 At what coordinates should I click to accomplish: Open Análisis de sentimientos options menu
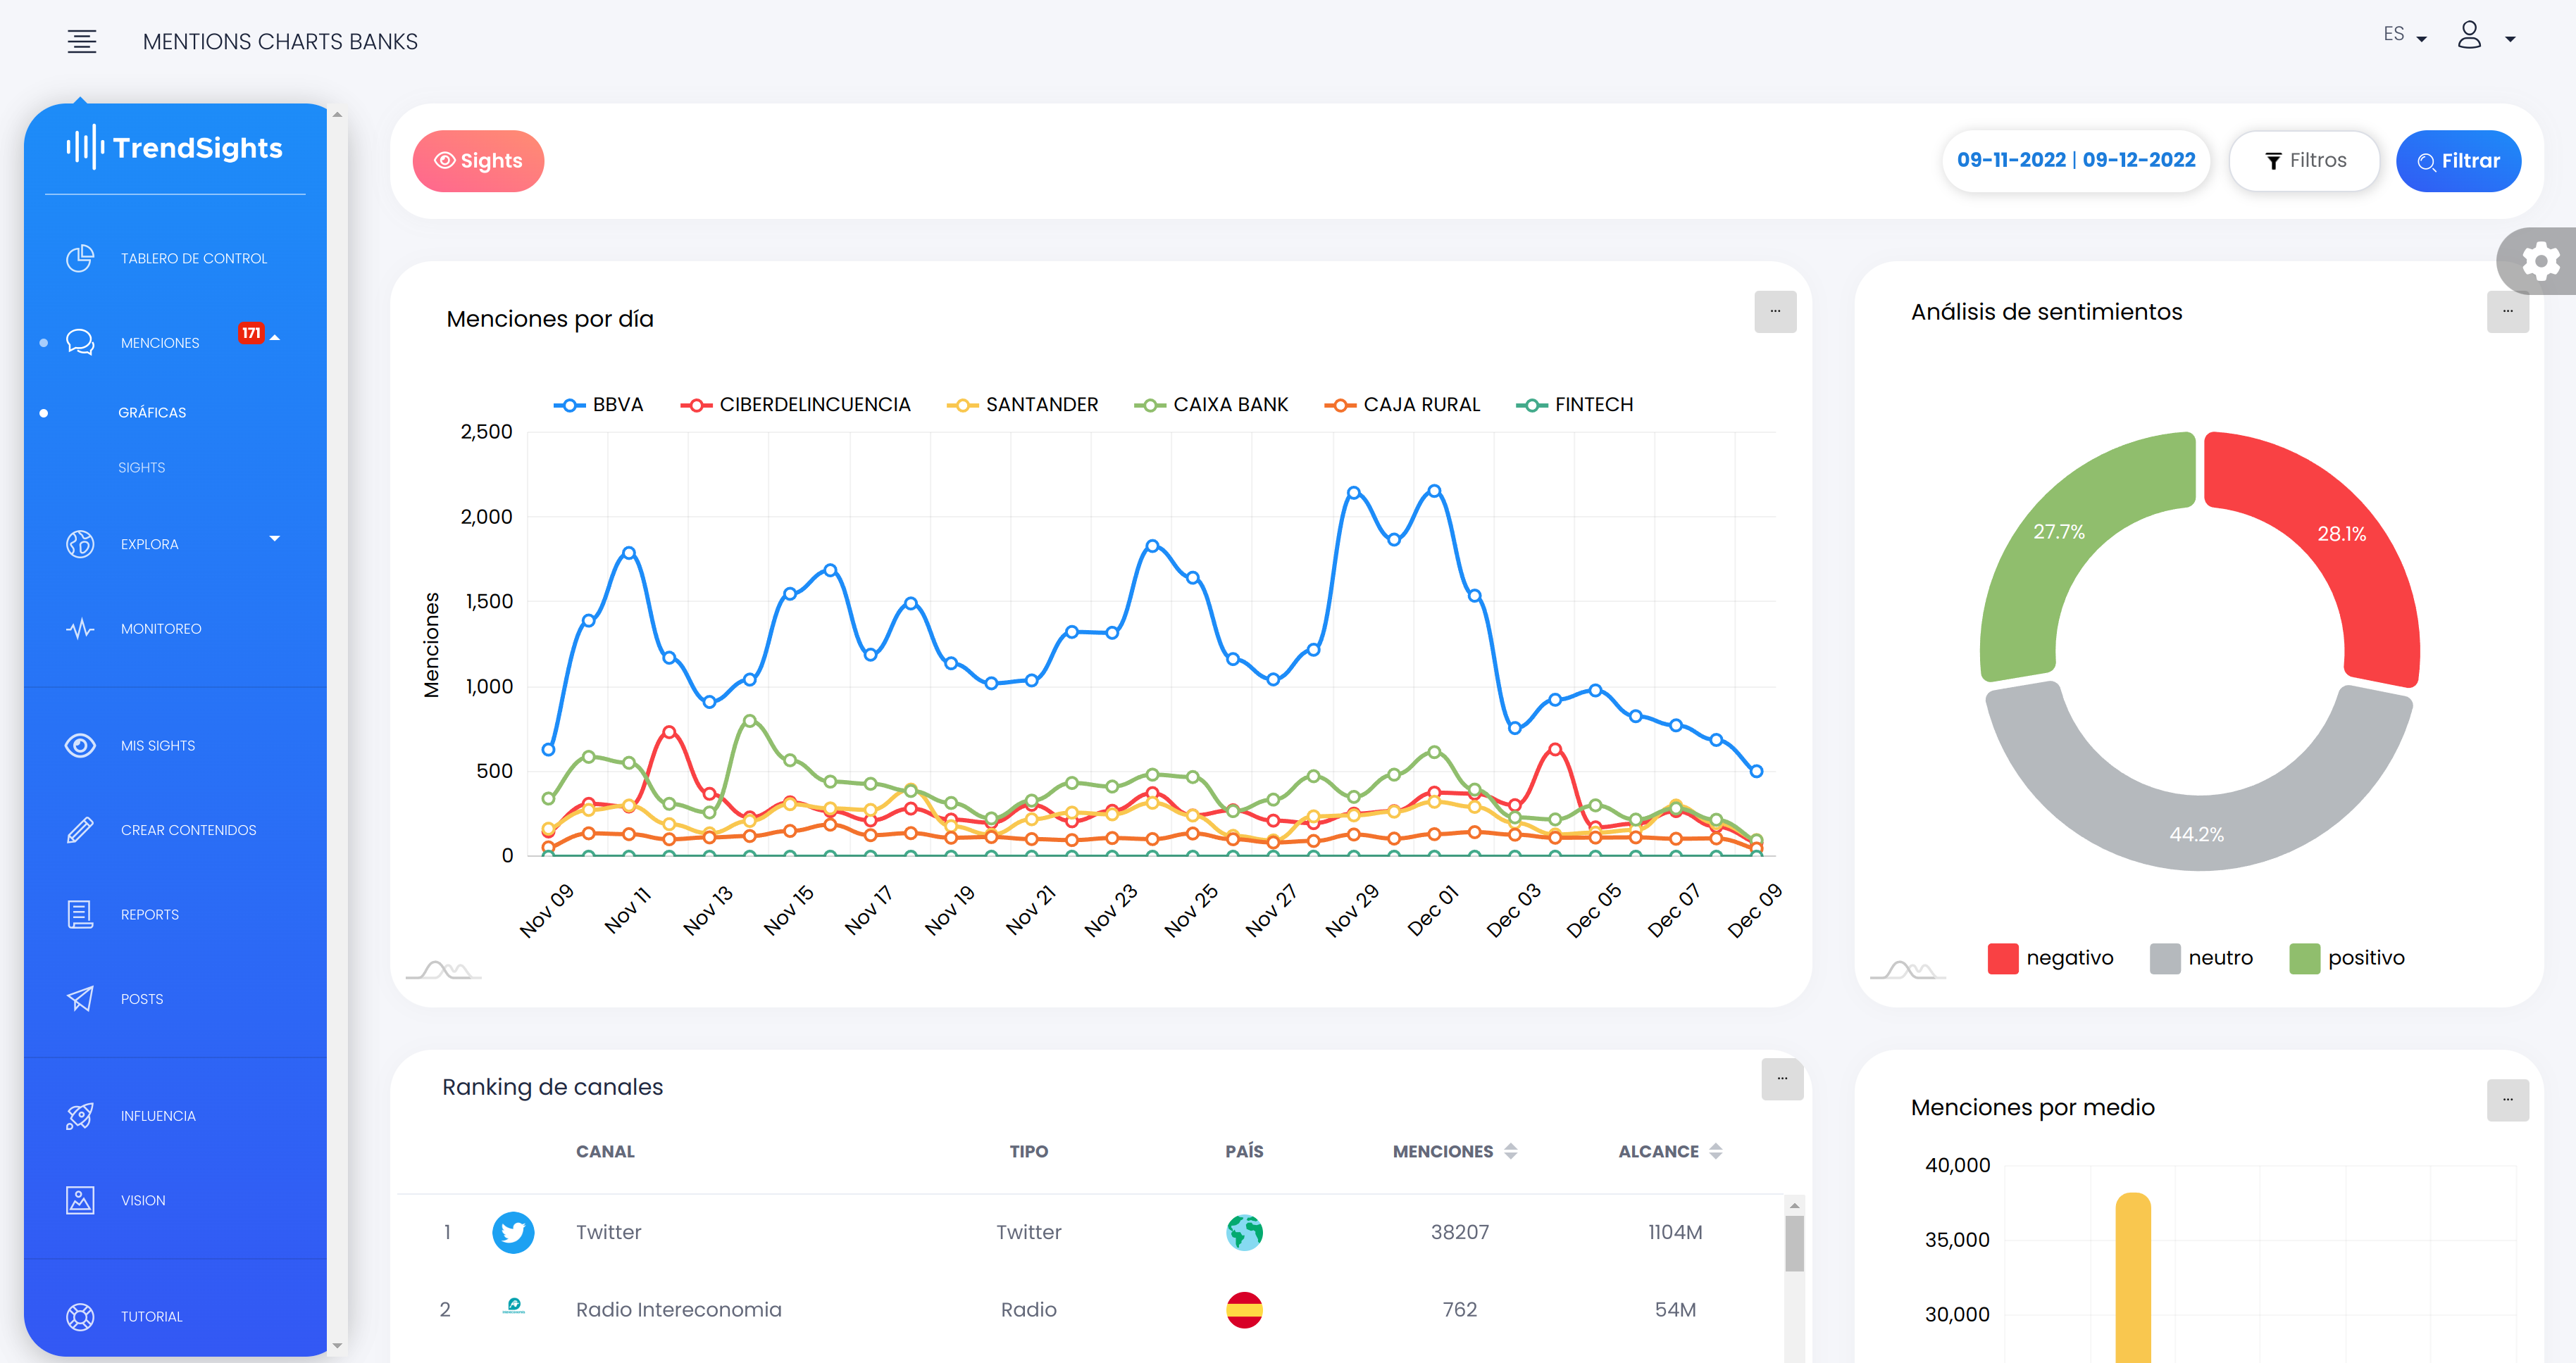(2507, 312)
